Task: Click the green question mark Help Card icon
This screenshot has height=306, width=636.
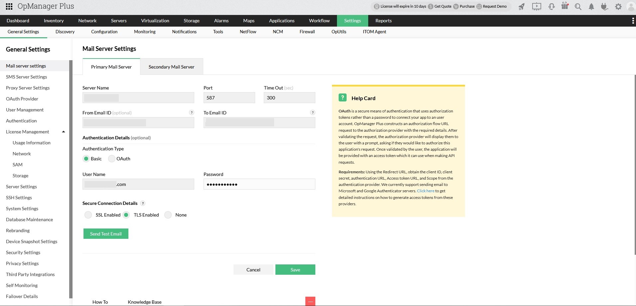Action: coord(343,97)
